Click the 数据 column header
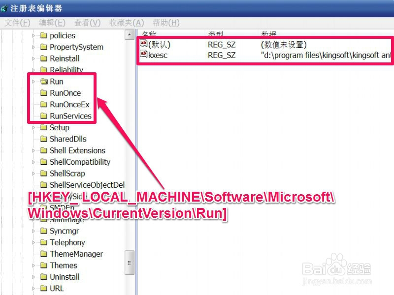Screen dimensions: 394x295 point(268,33)
